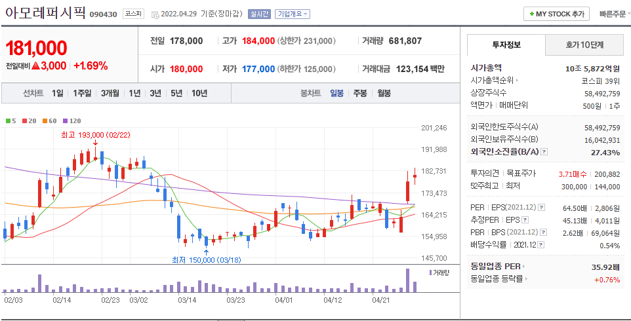Open help icon next to 배당수익률 2021.12
Viewport: 631px width, 321px height.
click(542, 244)
